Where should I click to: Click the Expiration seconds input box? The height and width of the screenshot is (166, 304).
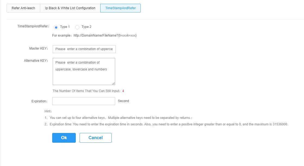pyautogui.click(x=84, y=101)
